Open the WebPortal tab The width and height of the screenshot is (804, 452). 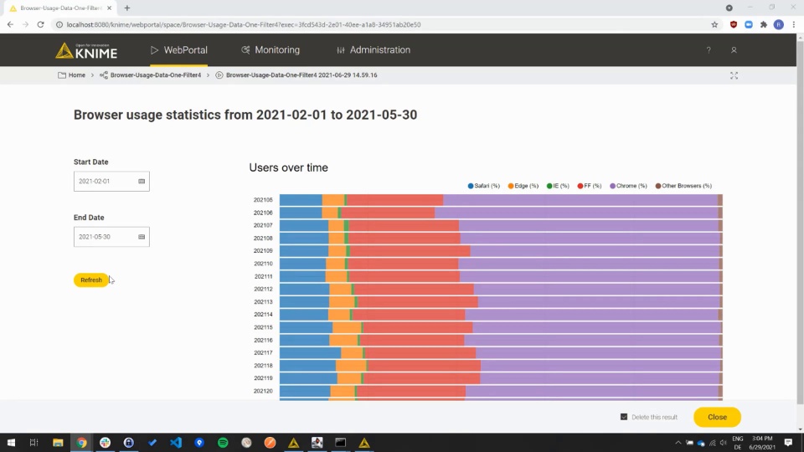coord(179,49)
